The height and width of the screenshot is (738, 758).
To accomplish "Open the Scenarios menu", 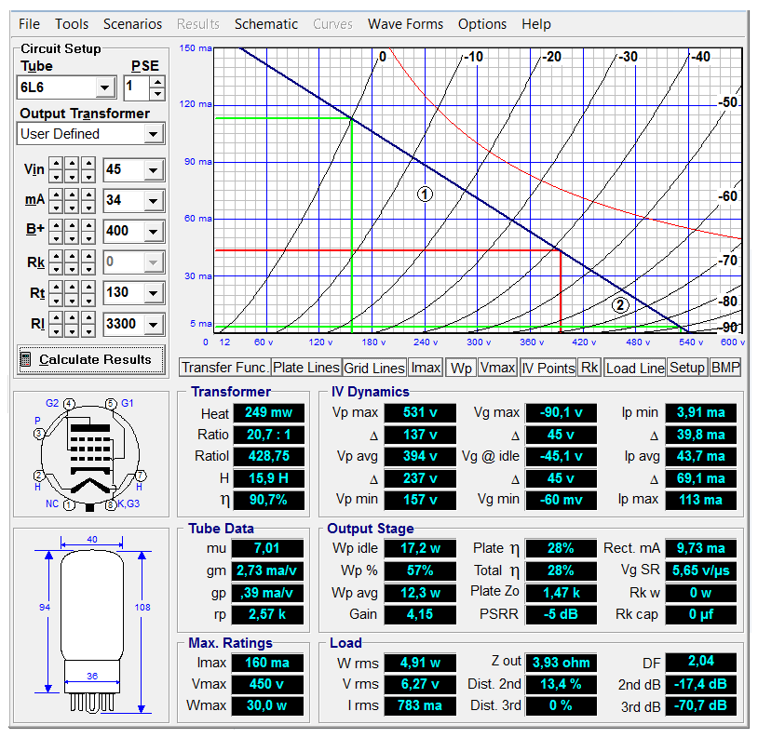I will click(x=132, y=24).
